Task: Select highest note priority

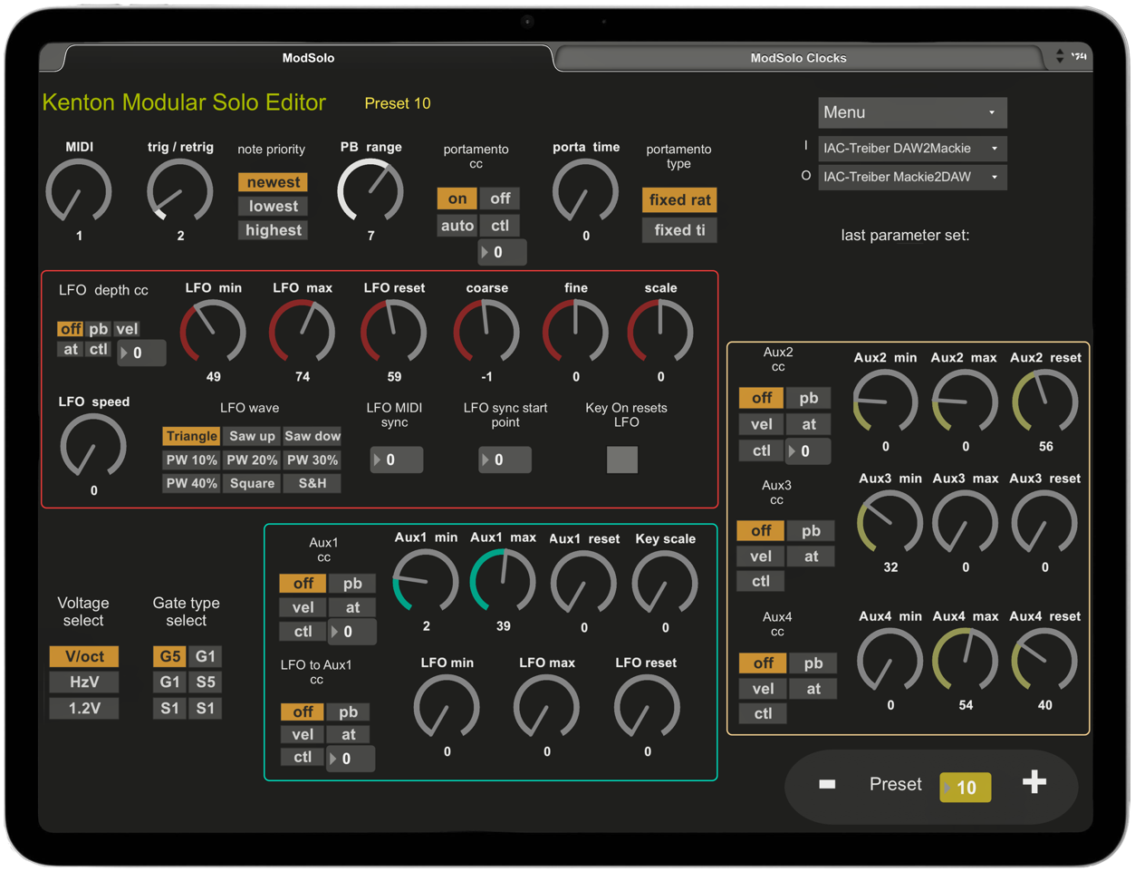Action: pos(274,230)
